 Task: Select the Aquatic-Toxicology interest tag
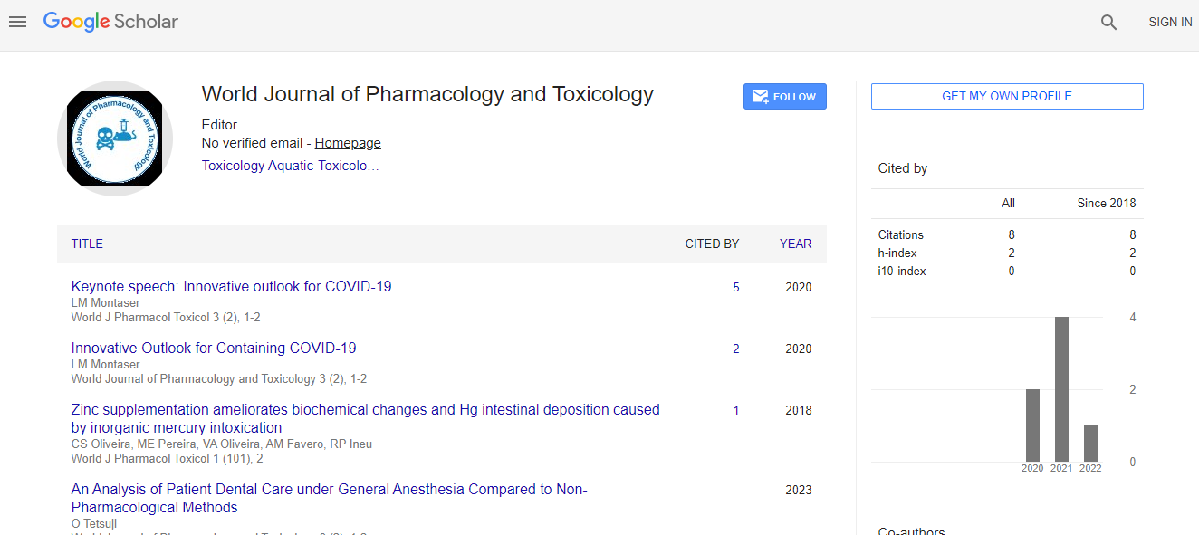(323, 166)
